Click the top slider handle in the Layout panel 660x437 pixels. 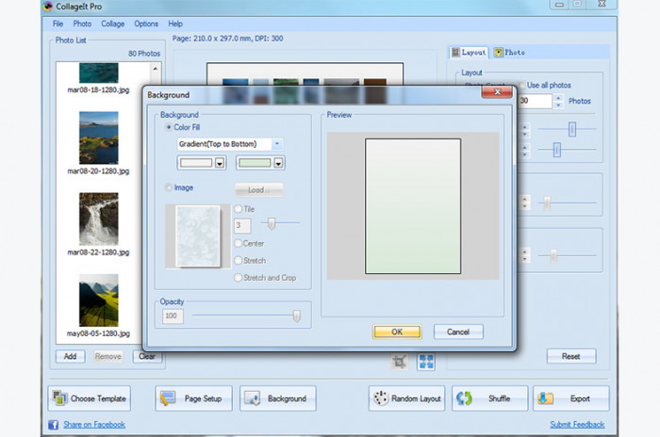coord(572,129)
